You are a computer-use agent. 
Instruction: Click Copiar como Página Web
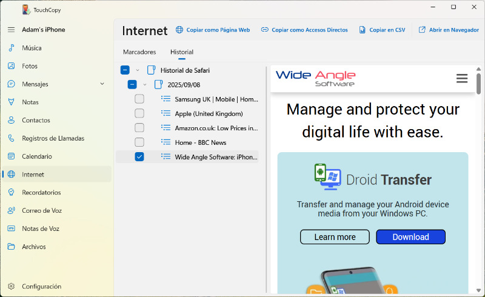click(x=213, y=30)
